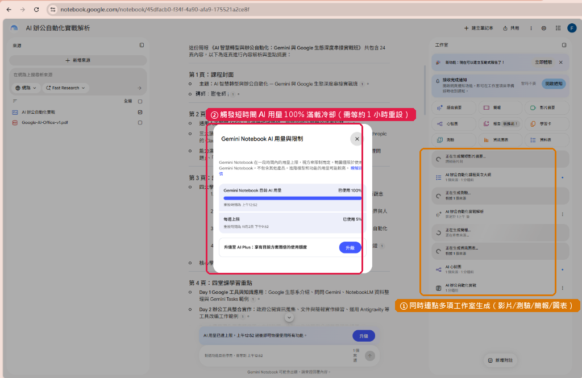The image size is (582, 378).
Task: Generate a 資料表 data table
Action: click(547, 140)
